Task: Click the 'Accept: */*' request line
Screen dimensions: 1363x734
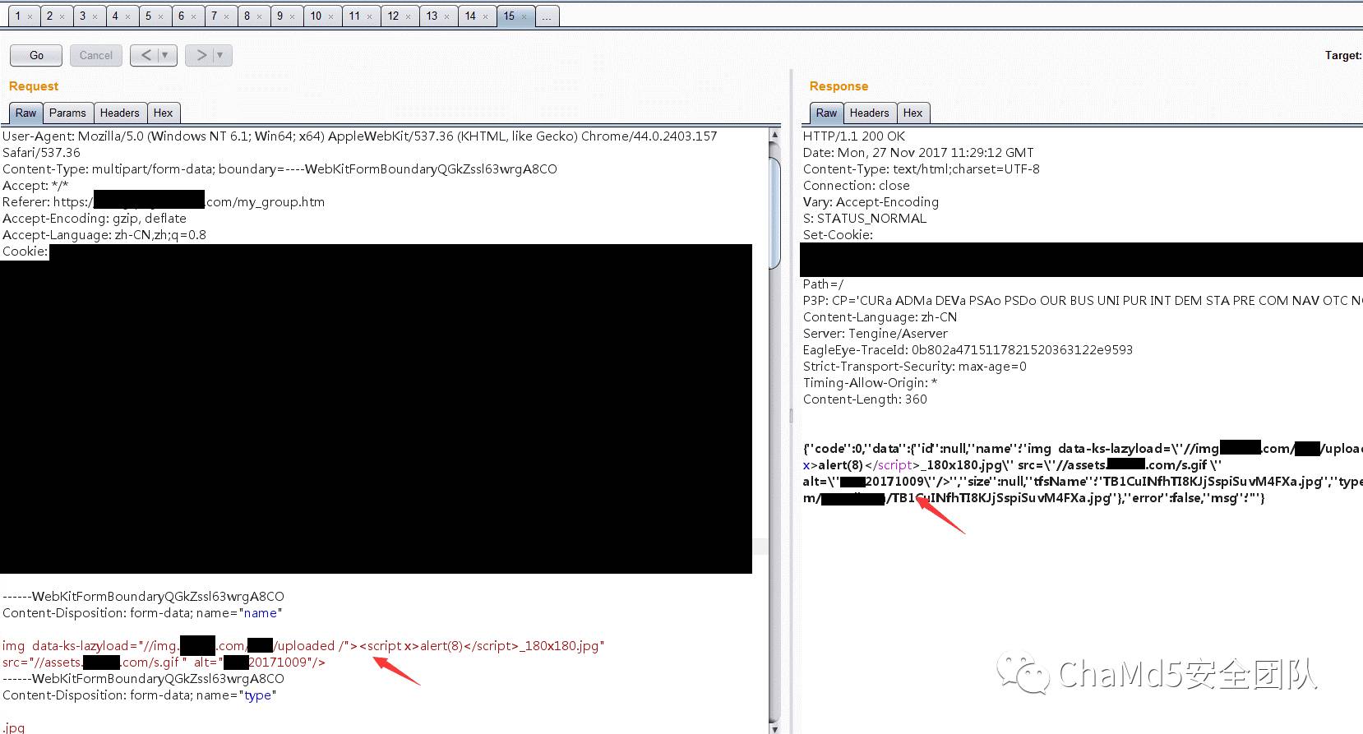Action: click(35, 186)
